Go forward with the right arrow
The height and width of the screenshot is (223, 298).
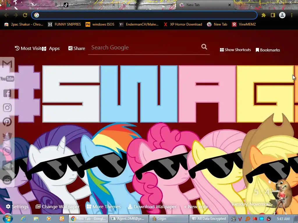[16, 15]
